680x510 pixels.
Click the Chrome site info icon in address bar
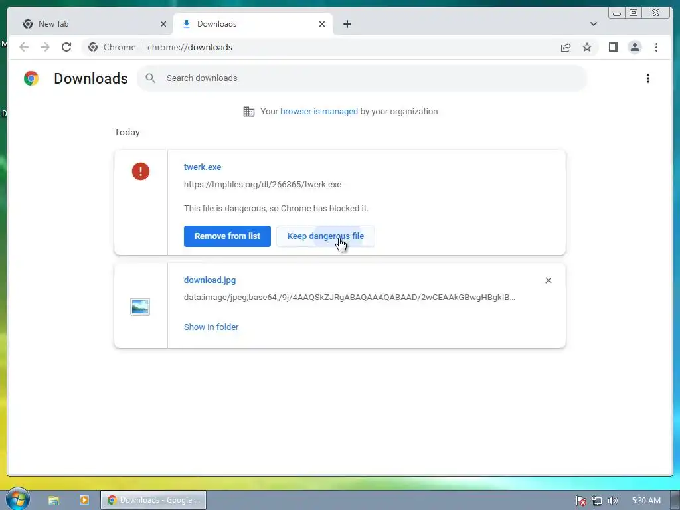[93, 47]
